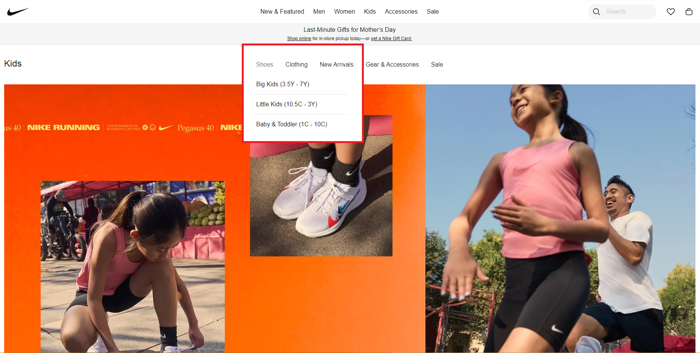Follow the Shop online link in the banner
Viewport: 700px width, 353px height.
pos(299,38)
